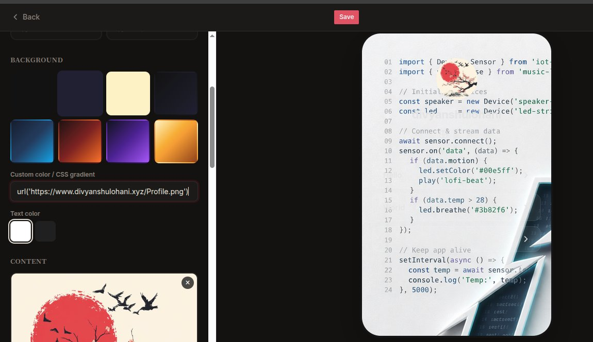Set text color to dark

coord(46,231)
